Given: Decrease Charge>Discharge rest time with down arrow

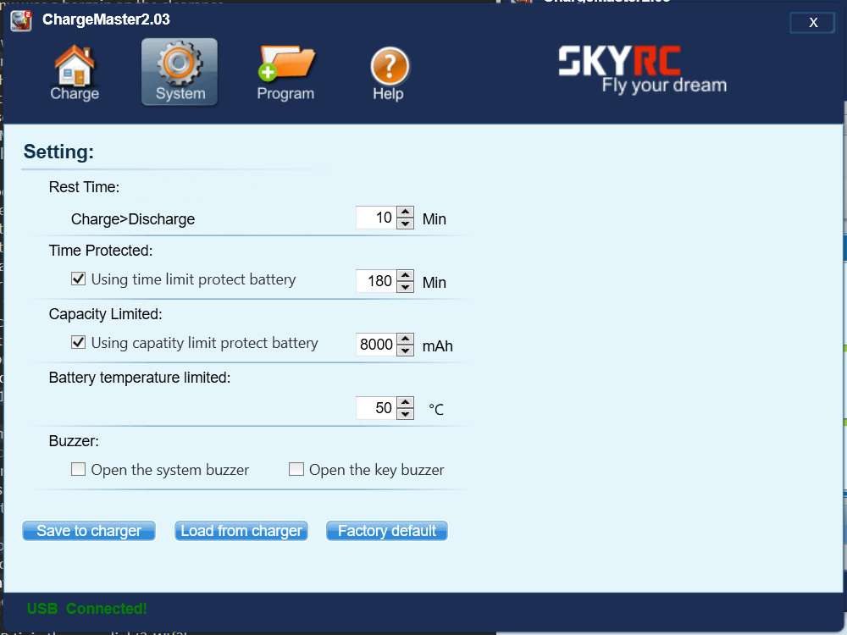Looking at the screenshot, I should point(406,224).
